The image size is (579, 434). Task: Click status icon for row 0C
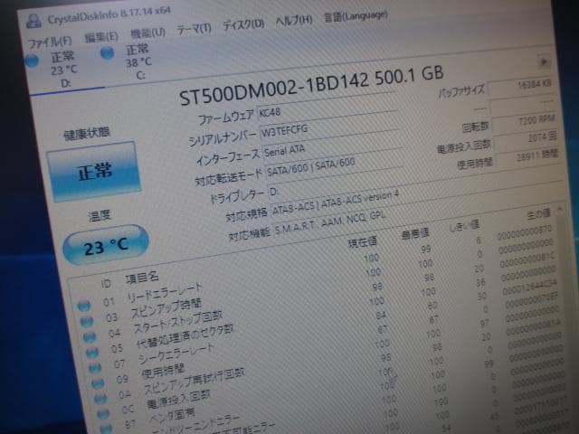103,414
